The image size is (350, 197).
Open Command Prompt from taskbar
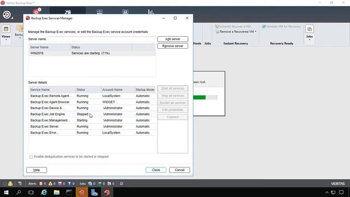69,193
